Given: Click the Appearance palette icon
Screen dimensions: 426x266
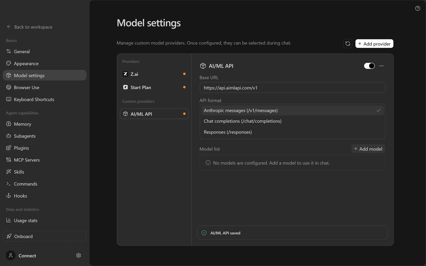Looking at the screenshot, I should (9, 64).
